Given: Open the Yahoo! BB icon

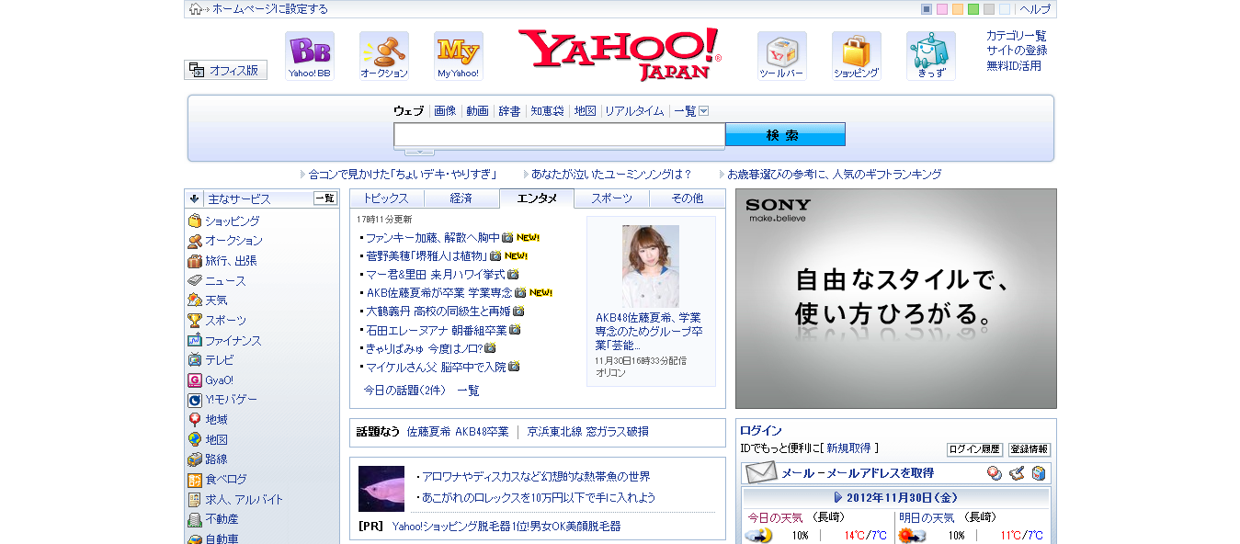Looking at the screenshot, I should click(310, 56).
